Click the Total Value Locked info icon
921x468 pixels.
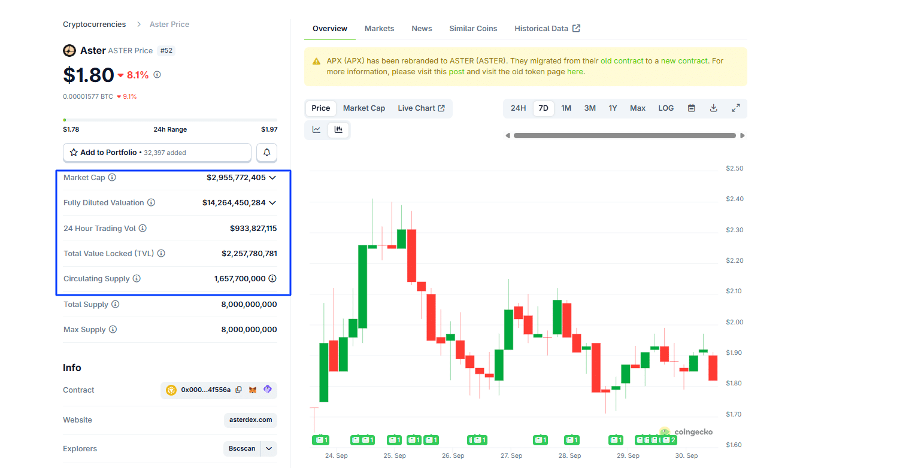click(161, 253)
